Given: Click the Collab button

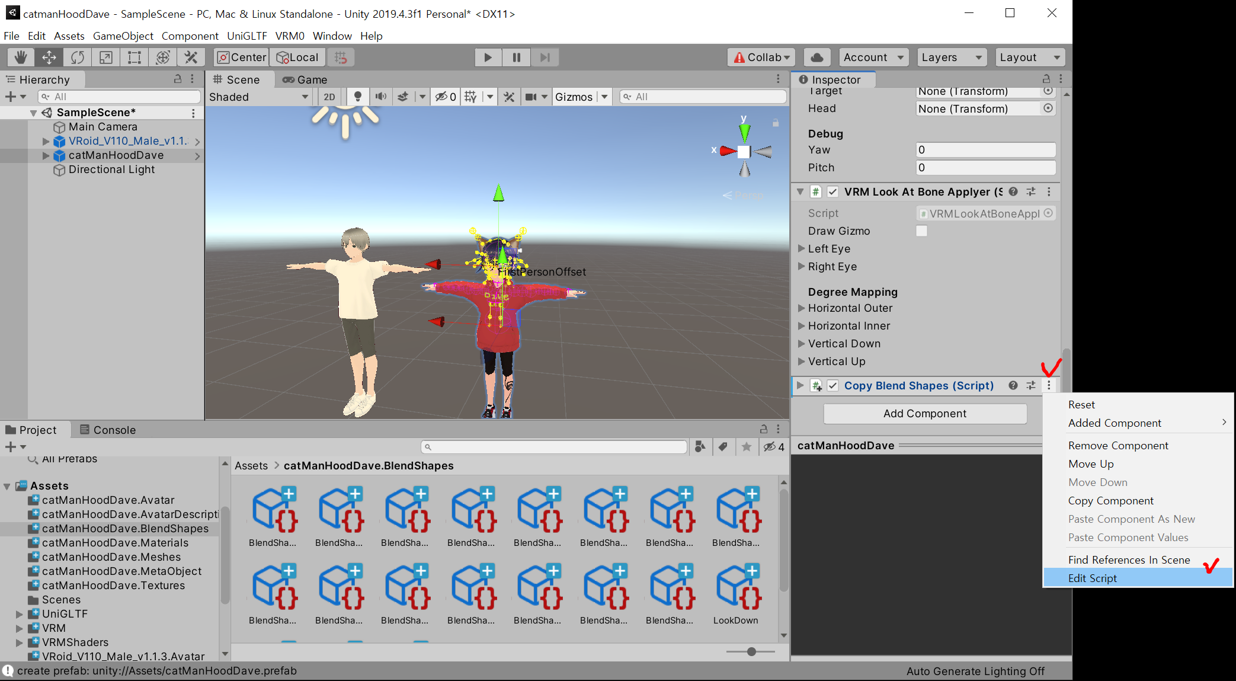Looking at the screenshot, I should click(x=761, y=57).
